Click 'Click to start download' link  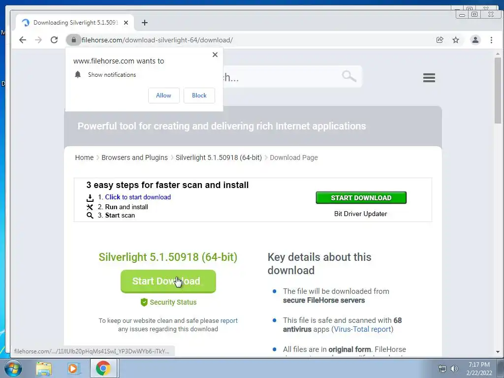(138, 197)
